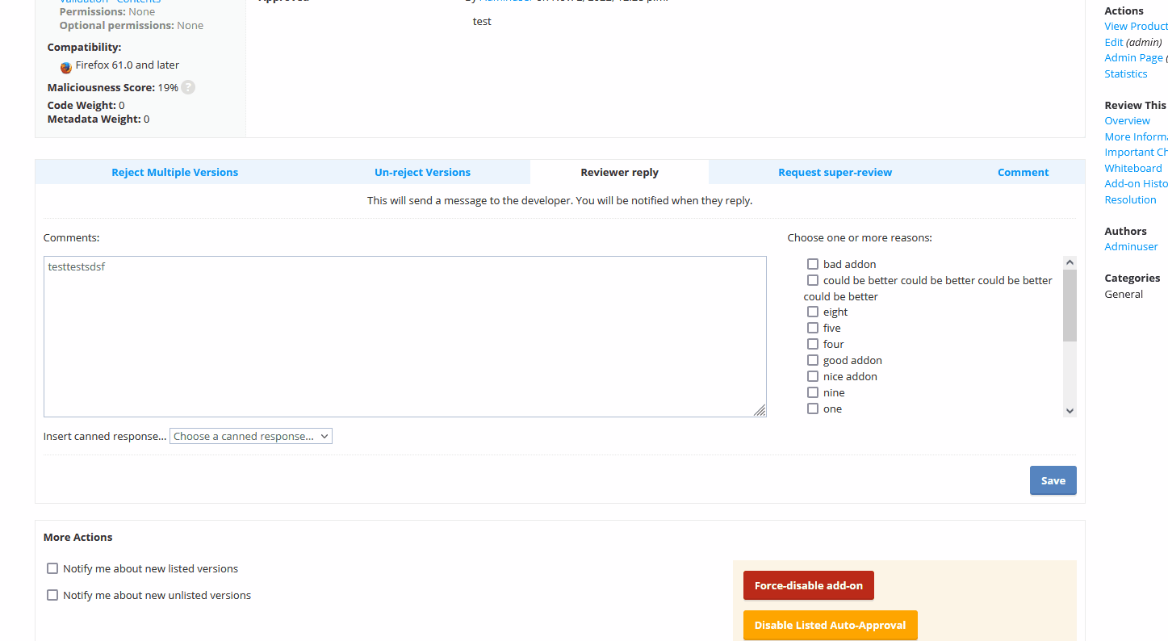Click Disable Listed Auto-Approval
Viewport: 1168px width, 641px height.
pos(830,625)
